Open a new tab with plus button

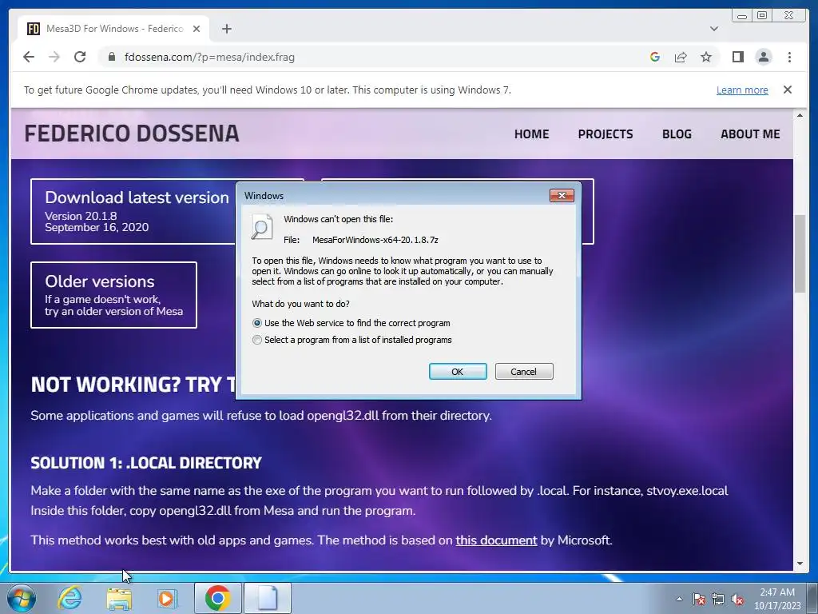tap(226, 29)
